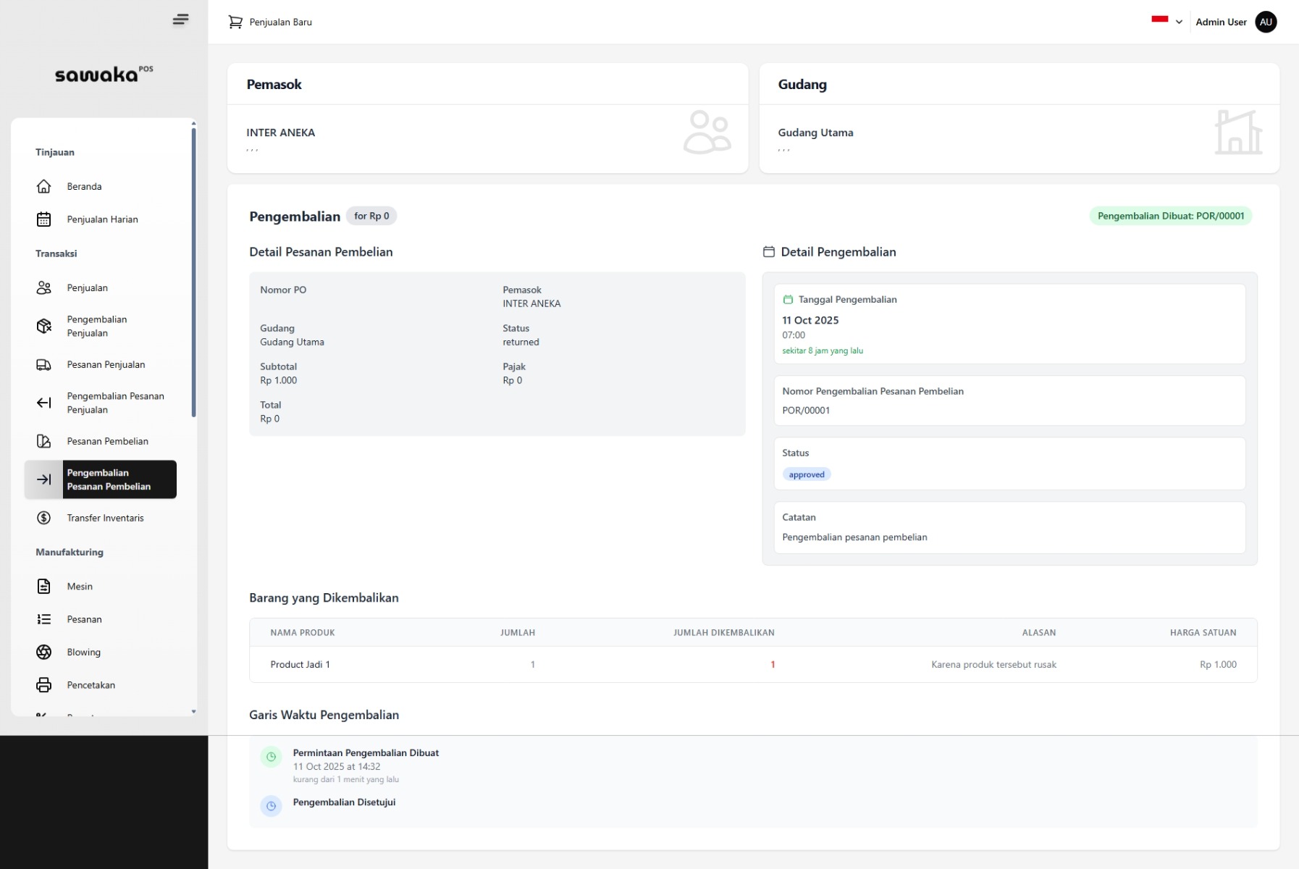Select Pengembalian Pesanan Pembelian sidebar item

pos(109,480)
